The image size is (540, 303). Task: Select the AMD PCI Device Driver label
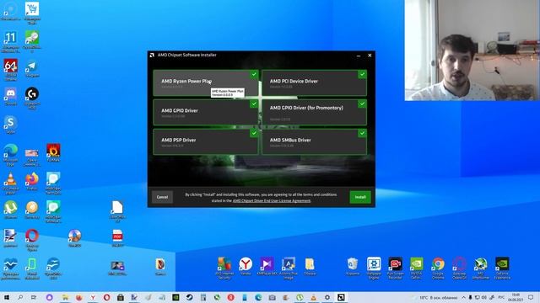tap(294, 82)
